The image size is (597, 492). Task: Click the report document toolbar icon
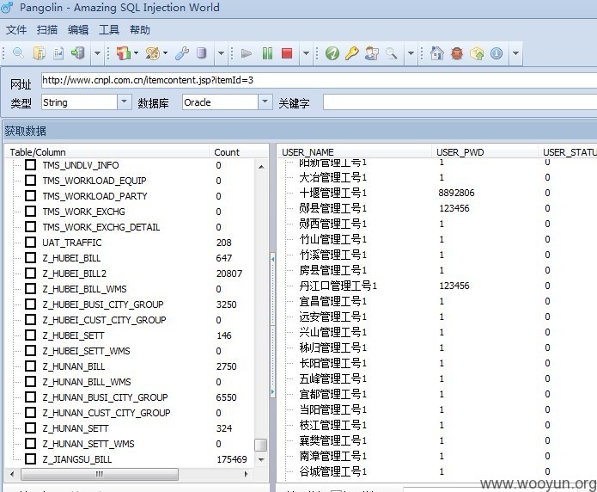point(58,53)
